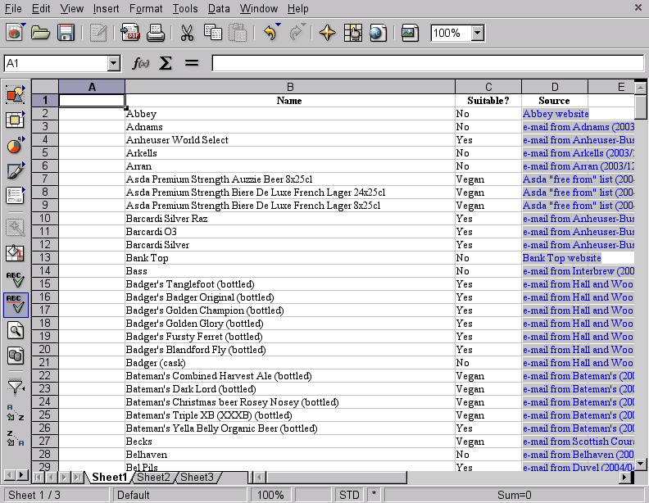Show Draw Functions pencil icon

coord(16,170)
